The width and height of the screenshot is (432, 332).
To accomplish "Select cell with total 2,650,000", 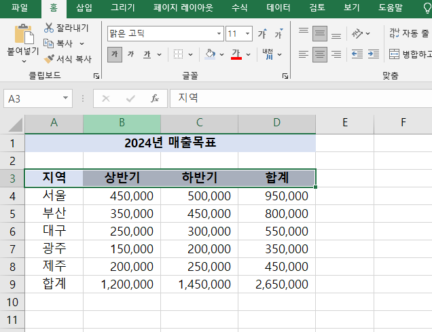I will pos(277,284).
